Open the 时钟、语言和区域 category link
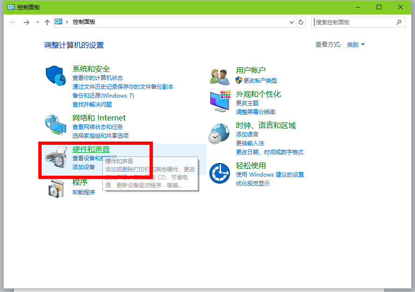This screenshot has width=415, height=292. click(x=266, y=125)
